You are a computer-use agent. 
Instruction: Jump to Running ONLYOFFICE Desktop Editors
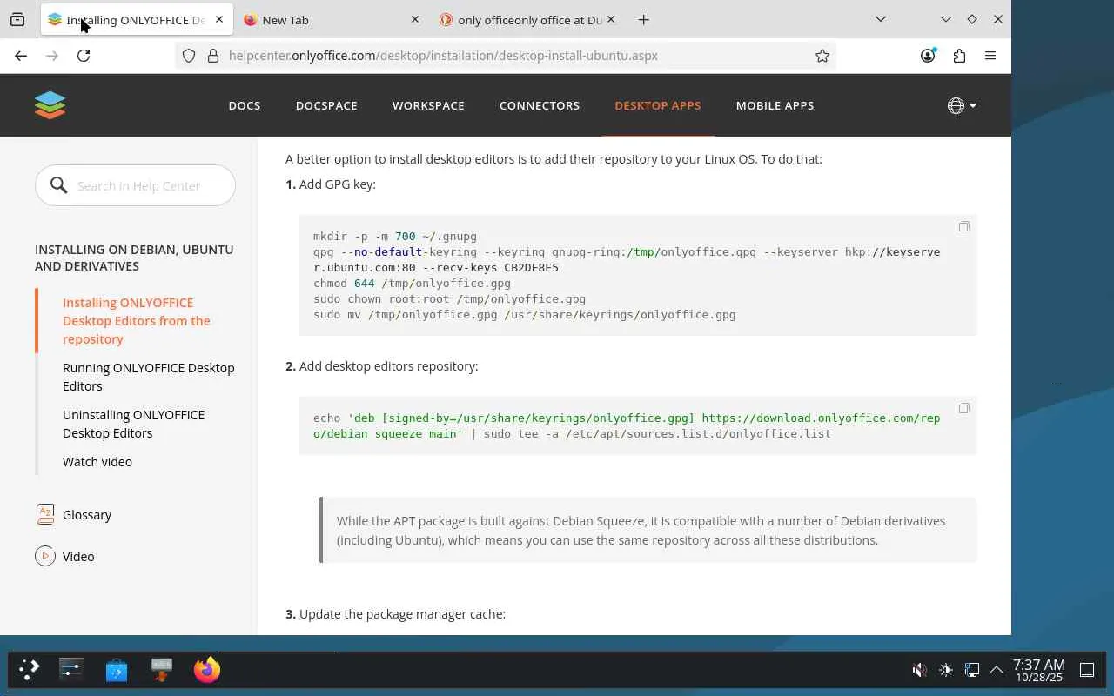coord(149,377)
